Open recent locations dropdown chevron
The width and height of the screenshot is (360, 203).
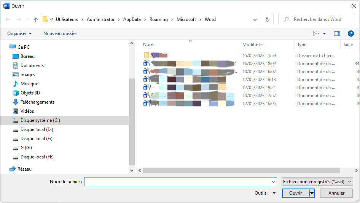pyautogui.click(x=28, y=19)
